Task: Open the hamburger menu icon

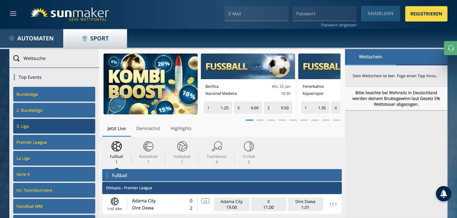Action: tap(13, 13)
